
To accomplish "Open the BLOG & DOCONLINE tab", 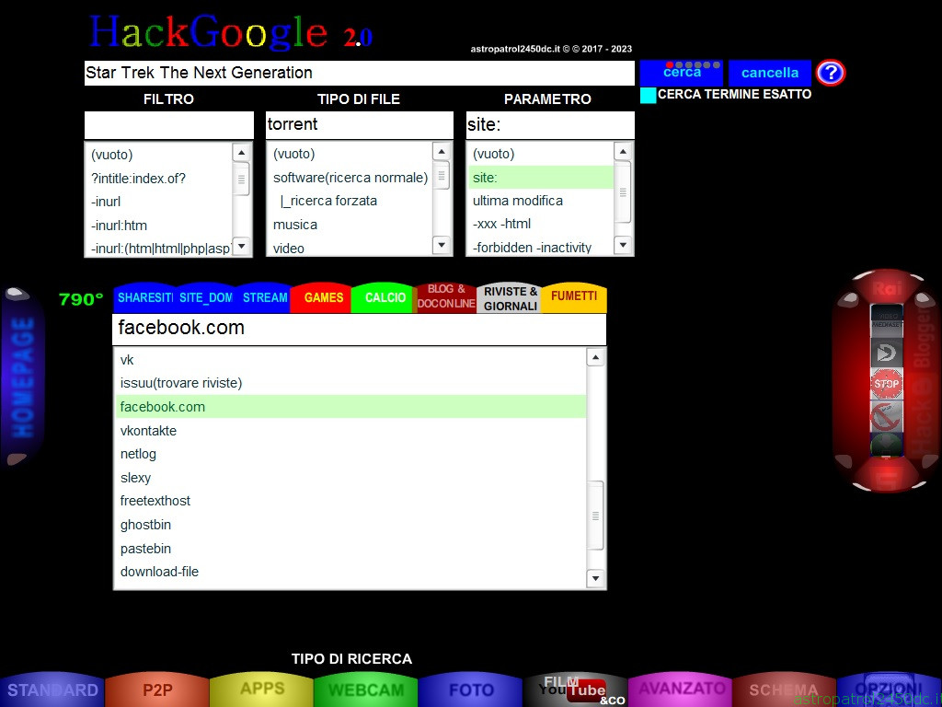I will point(446,297).
